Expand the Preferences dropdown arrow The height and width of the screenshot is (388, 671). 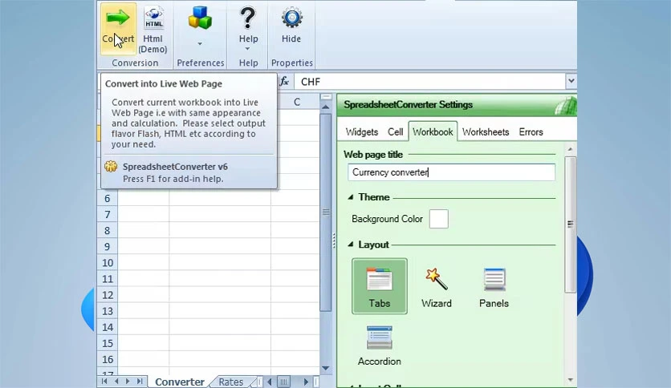pos(200,43)
